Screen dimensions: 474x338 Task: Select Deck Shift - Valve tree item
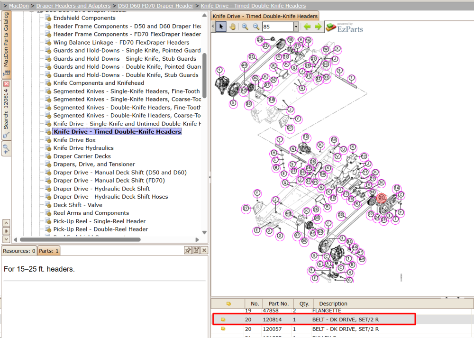(x=78, y=205)
